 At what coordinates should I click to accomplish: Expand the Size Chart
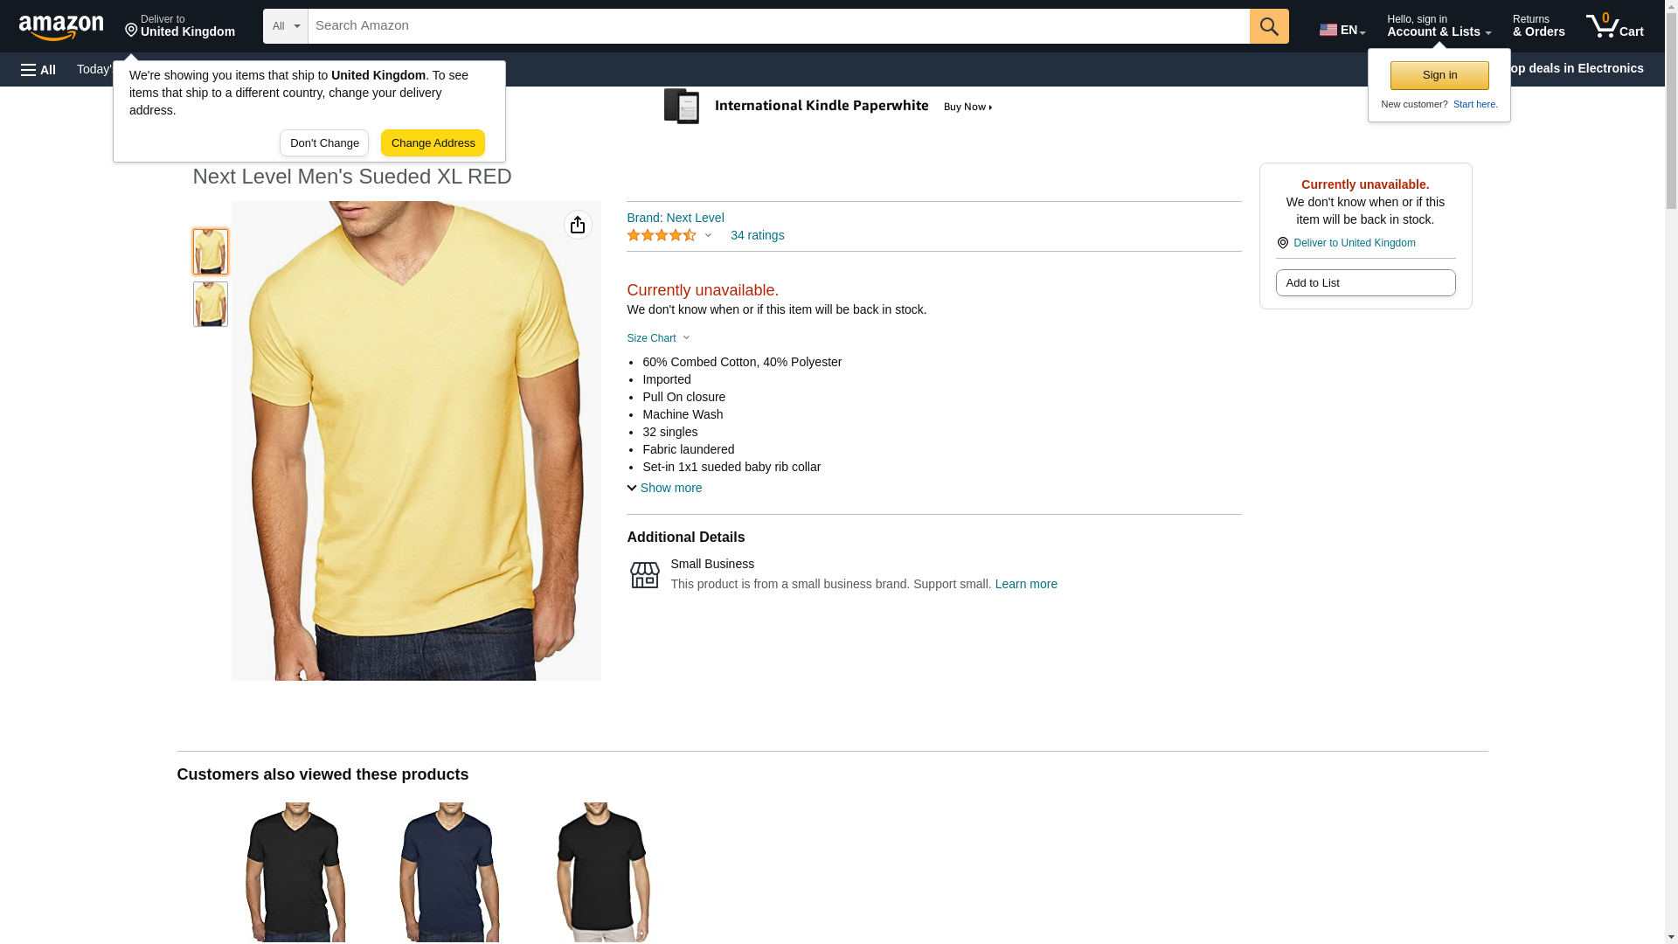click(x=658, y=338)
